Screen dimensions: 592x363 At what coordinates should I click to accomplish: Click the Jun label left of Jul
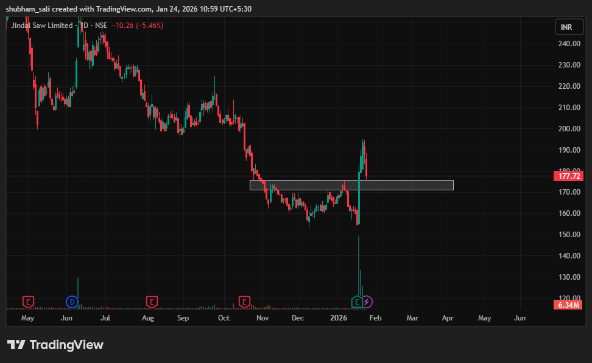coord(66,318)
